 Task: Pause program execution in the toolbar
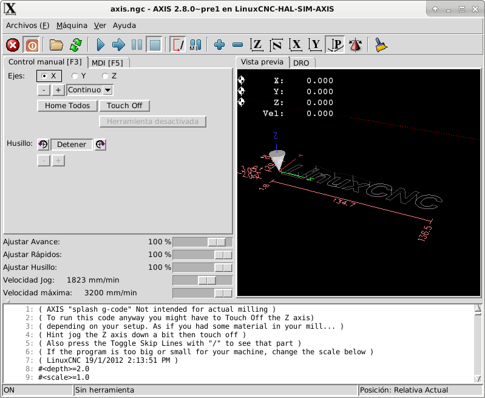point(137,45)
